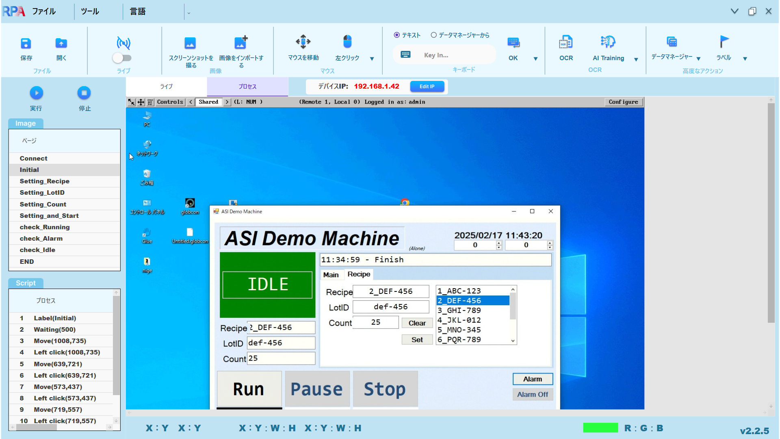Switch to the プロセス tab
The image size is (780, 439).
pos(247,87)
